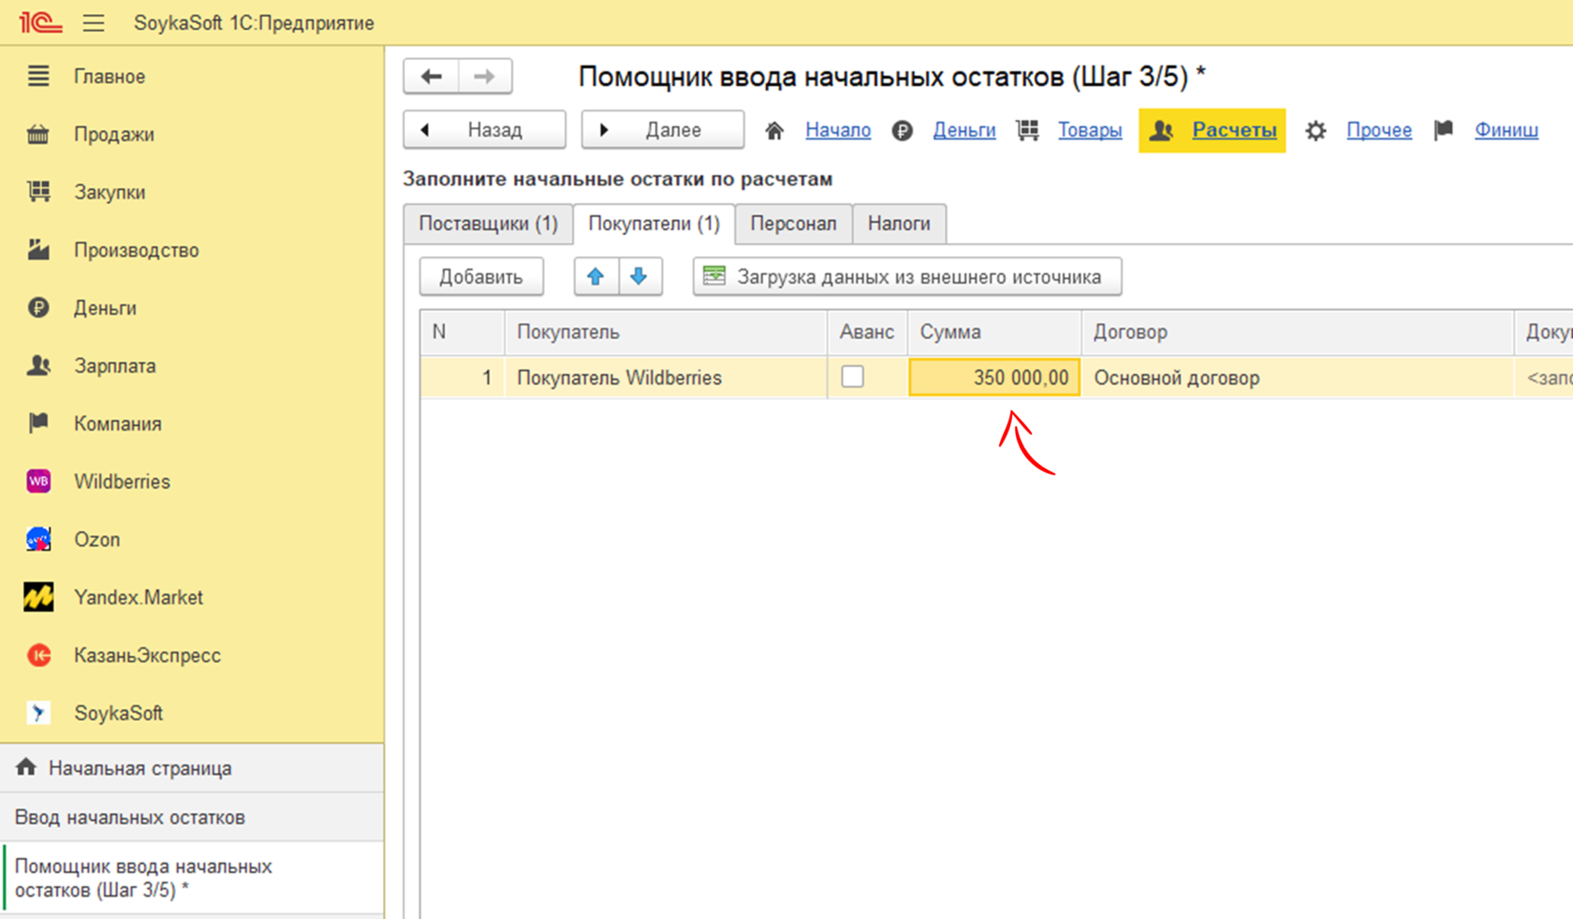Select the Основной договор cell
Screen dimensions: 1573x919
(x=1298, y=378)
